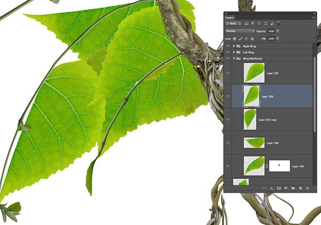Filter layers by pixel layer icon
Image resolution: width=321 pixels, height=225 pixels.
pyautogui.click(x=247, y=24)
